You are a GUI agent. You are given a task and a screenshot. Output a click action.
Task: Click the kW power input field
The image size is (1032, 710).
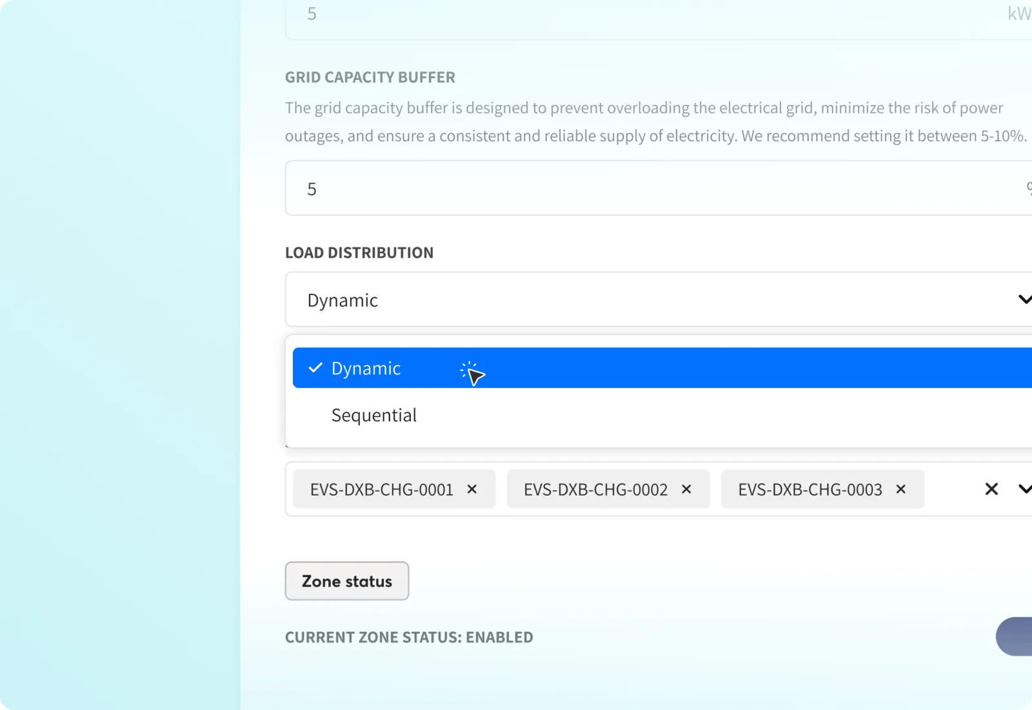click(645, 15)
